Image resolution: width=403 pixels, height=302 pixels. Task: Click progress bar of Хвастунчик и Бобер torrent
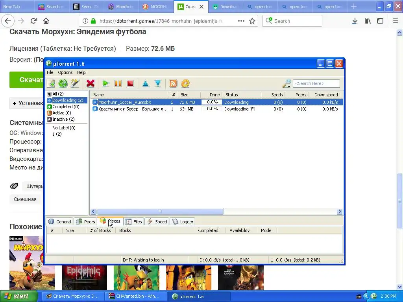pos(212,109)
